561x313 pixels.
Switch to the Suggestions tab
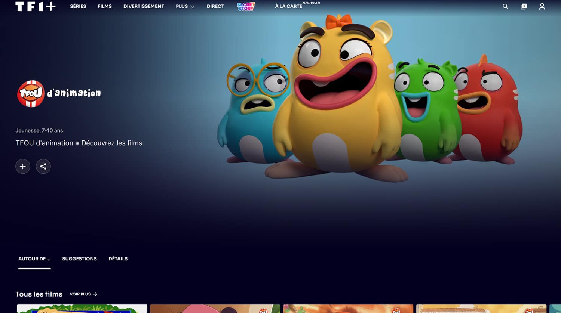coord(79,259)
